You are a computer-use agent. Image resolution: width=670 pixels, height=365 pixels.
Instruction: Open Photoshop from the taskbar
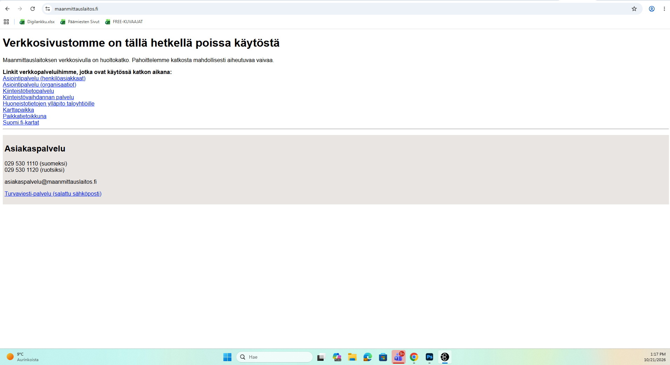pyautogui.click(x=429, y=357)
